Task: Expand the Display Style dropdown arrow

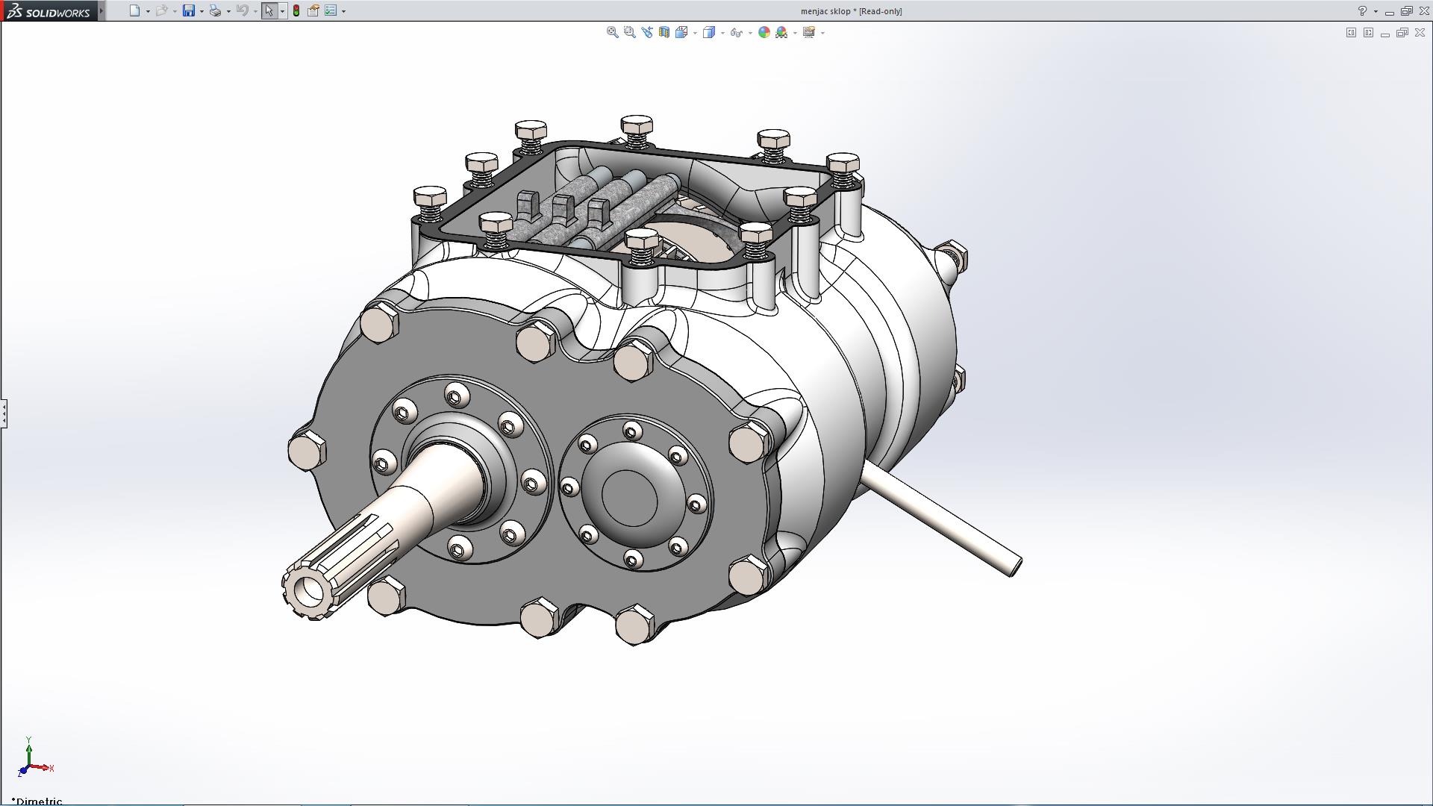Action: click(722, 33)
